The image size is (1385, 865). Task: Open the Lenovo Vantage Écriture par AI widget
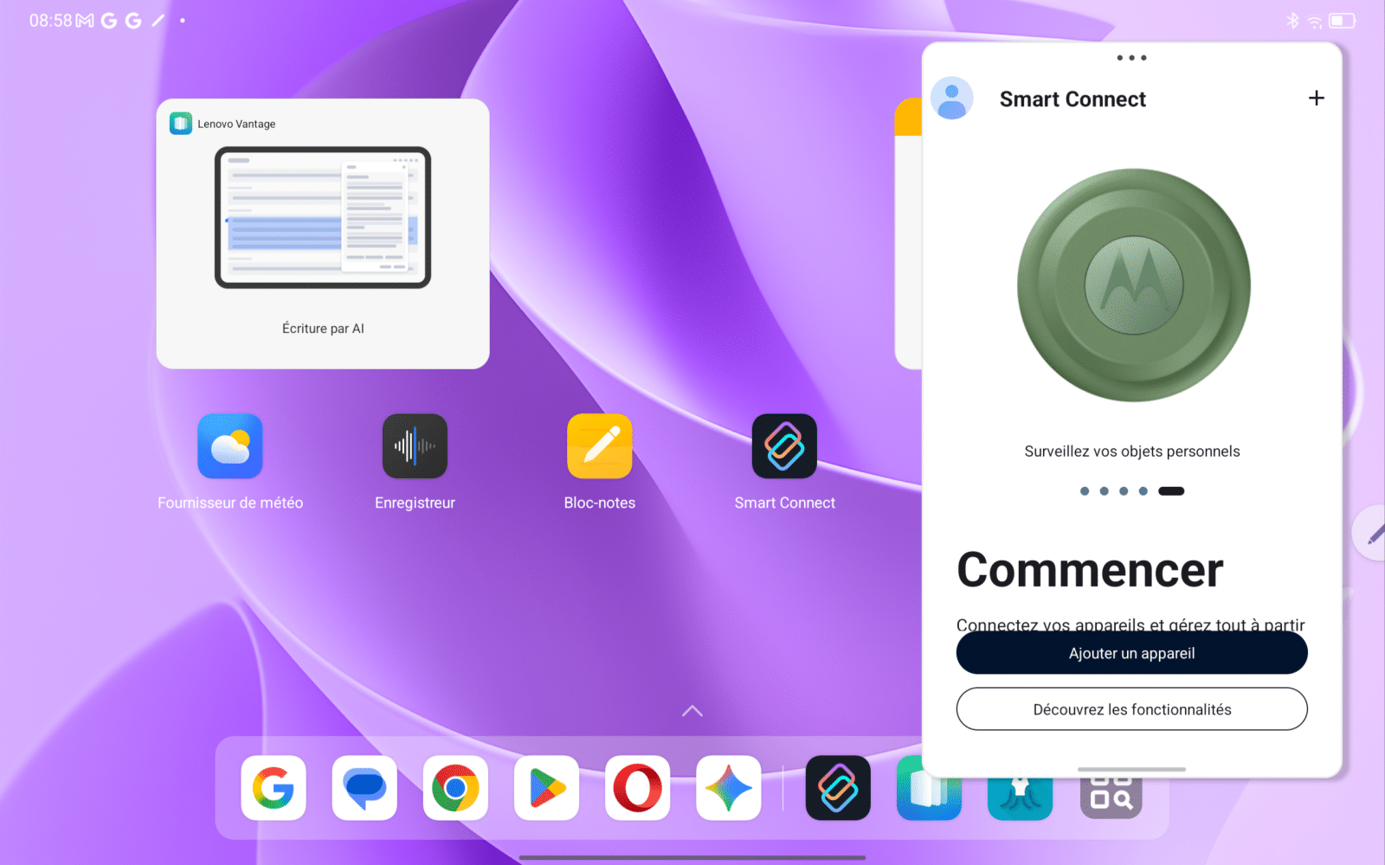pyautogui.click(x=323, y=234)
